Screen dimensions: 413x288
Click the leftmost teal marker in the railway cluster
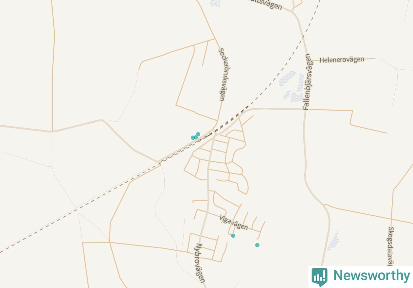[193, 138]
